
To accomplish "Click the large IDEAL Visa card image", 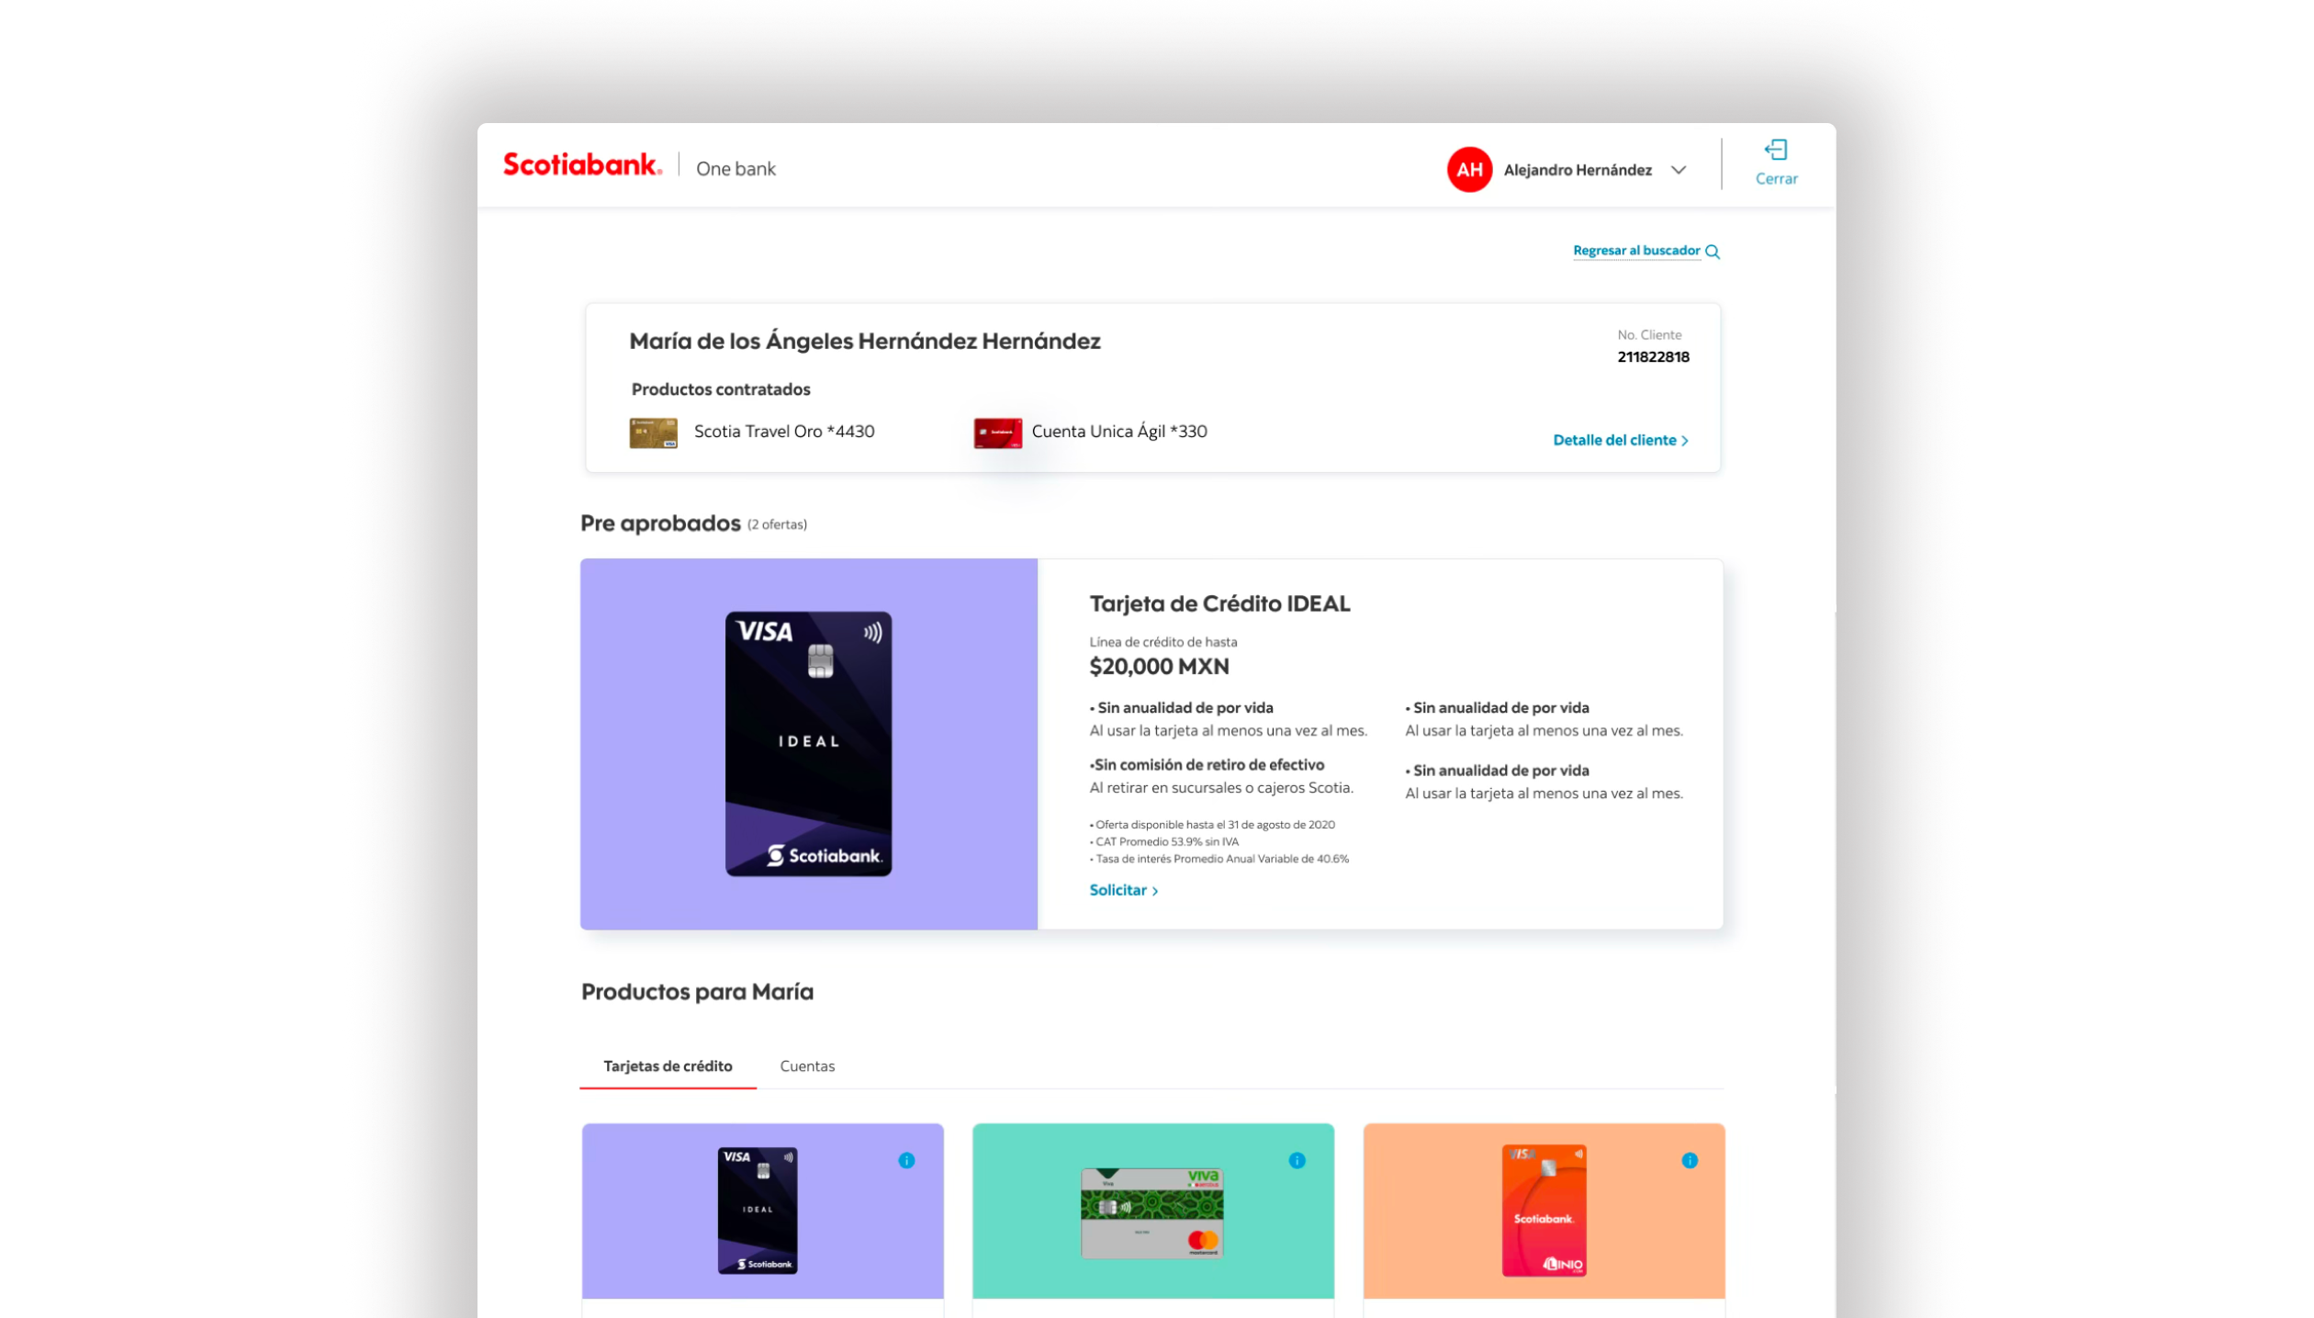I will [808, 743].
